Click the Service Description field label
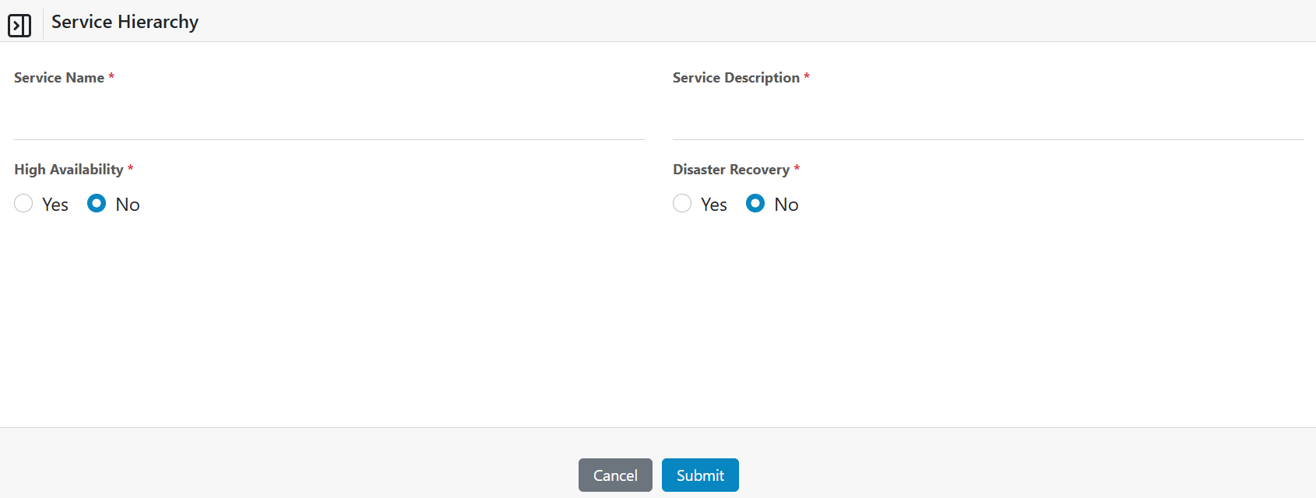Image resolution: width=1316 pixels, height=498 pixels. [736, 78]
